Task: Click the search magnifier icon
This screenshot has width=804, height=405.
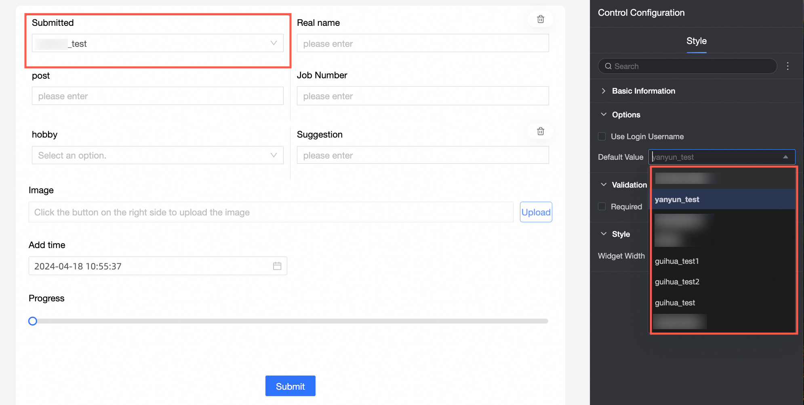Action: [x=608, y=66]
